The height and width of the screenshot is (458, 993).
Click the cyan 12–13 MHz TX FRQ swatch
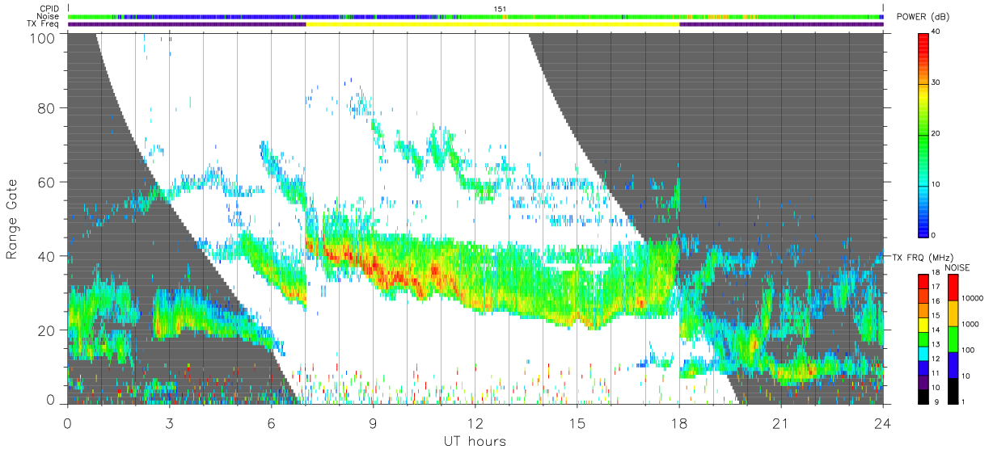point(923,353)
